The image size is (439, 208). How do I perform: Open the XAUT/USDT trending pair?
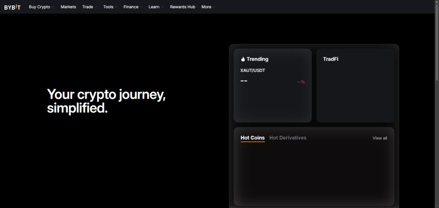[x=253, y=70]
